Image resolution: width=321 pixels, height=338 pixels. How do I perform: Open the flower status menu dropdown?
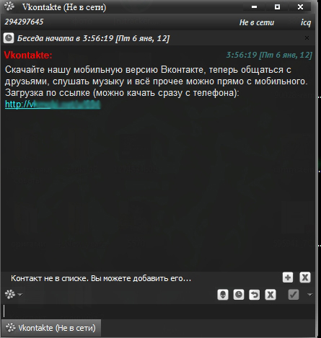(x=13, y=294)
